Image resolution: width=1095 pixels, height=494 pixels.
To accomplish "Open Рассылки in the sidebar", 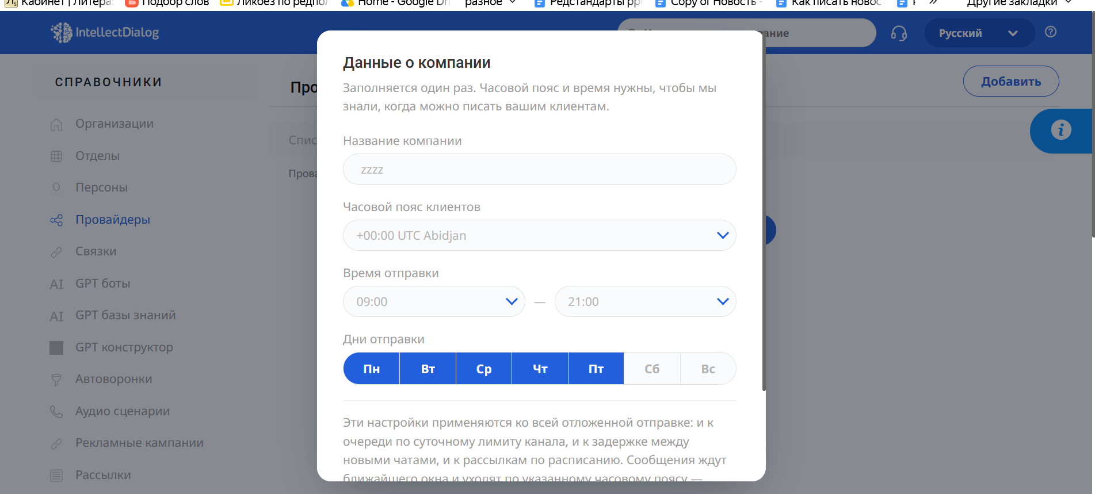I will click(x=103, y=475).
